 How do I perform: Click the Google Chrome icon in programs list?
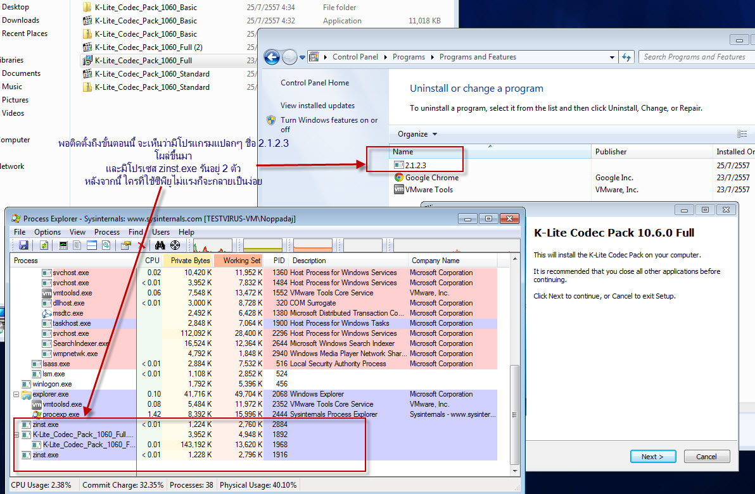pos(399,178)
